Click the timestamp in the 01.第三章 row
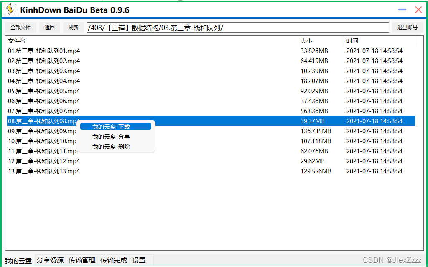The image size is (428, 267). (374, 51)
